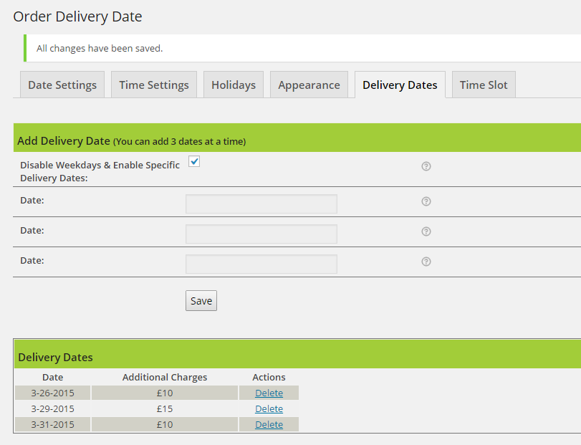The height and width of the screenshot is (445, 581).
Task: Enable Disable Weekdays & Enable Specific Delivery Dates
Action: [193, 162]
